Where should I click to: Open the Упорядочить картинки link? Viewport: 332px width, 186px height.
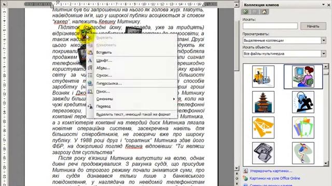[x=271, y=171]
